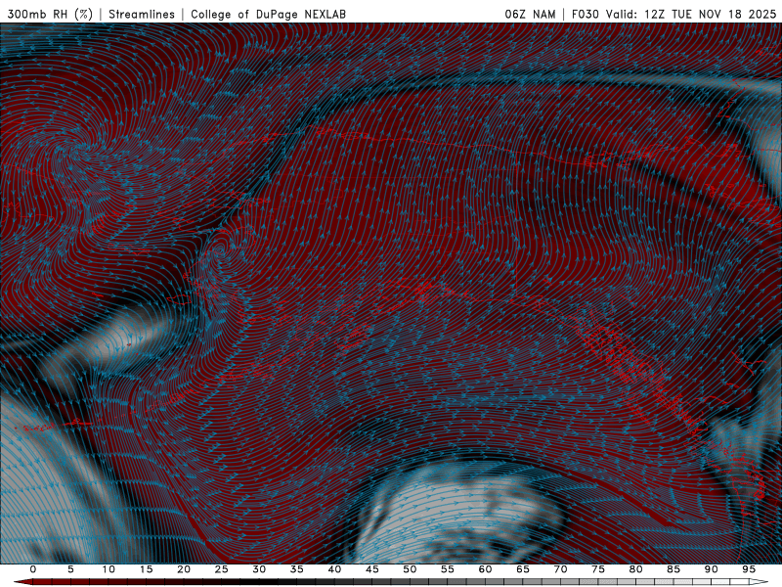Click the '70' colorbar value label
The width and height of the screenshot is (782, 587).
[x=560, y=569]
